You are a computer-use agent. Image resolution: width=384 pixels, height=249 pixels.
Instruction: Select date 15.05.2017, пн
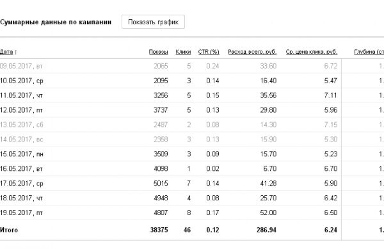click(x=22, y=154)
